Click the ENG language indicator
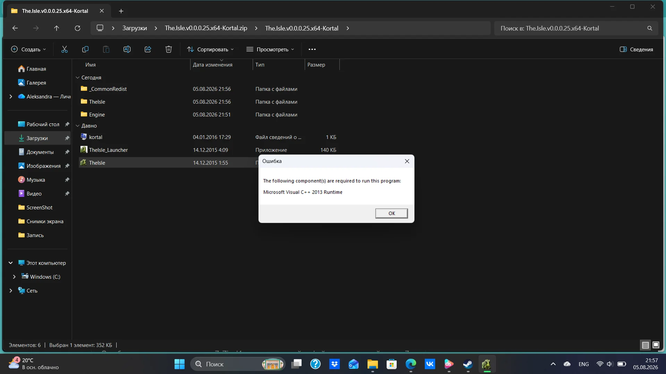The image size is (666, 374). coord(584,364)
